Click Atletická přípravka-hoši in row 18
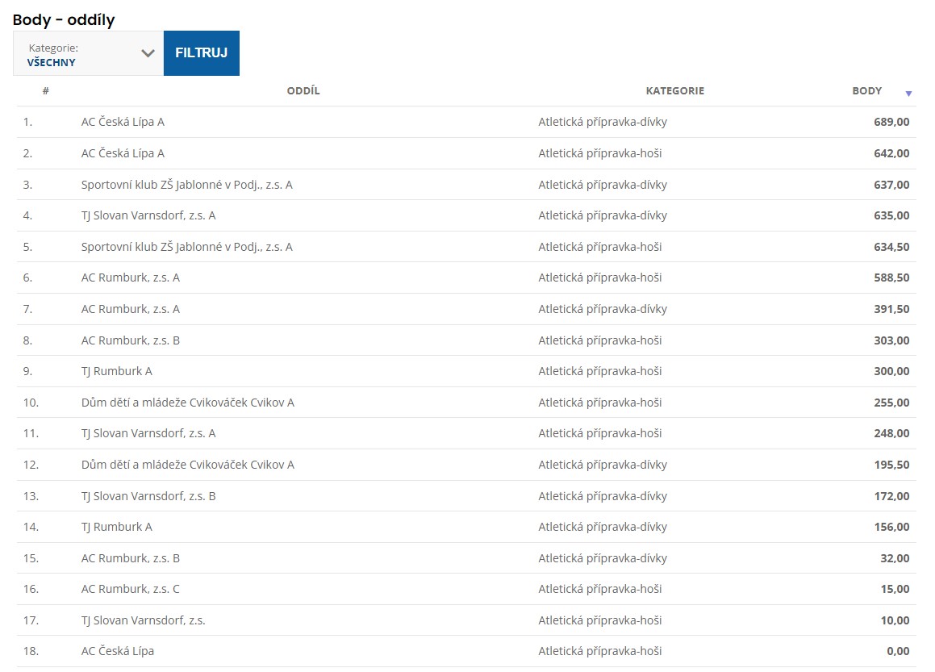Viewport: 935px width, 672px height. pyautogui.click(x=600, y=651)
